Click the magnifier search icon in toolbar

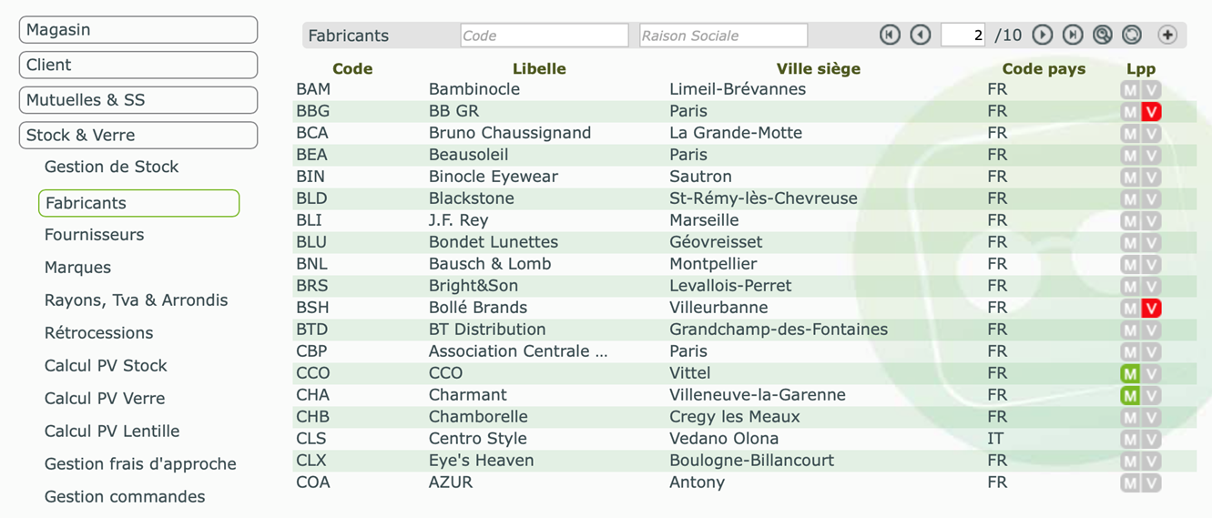(1103, 35)
